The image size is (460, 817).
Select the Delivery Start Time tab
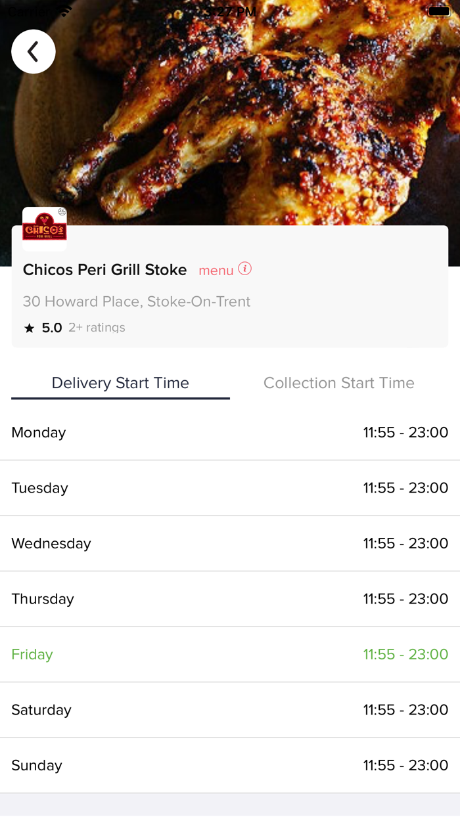click(120, 383)
